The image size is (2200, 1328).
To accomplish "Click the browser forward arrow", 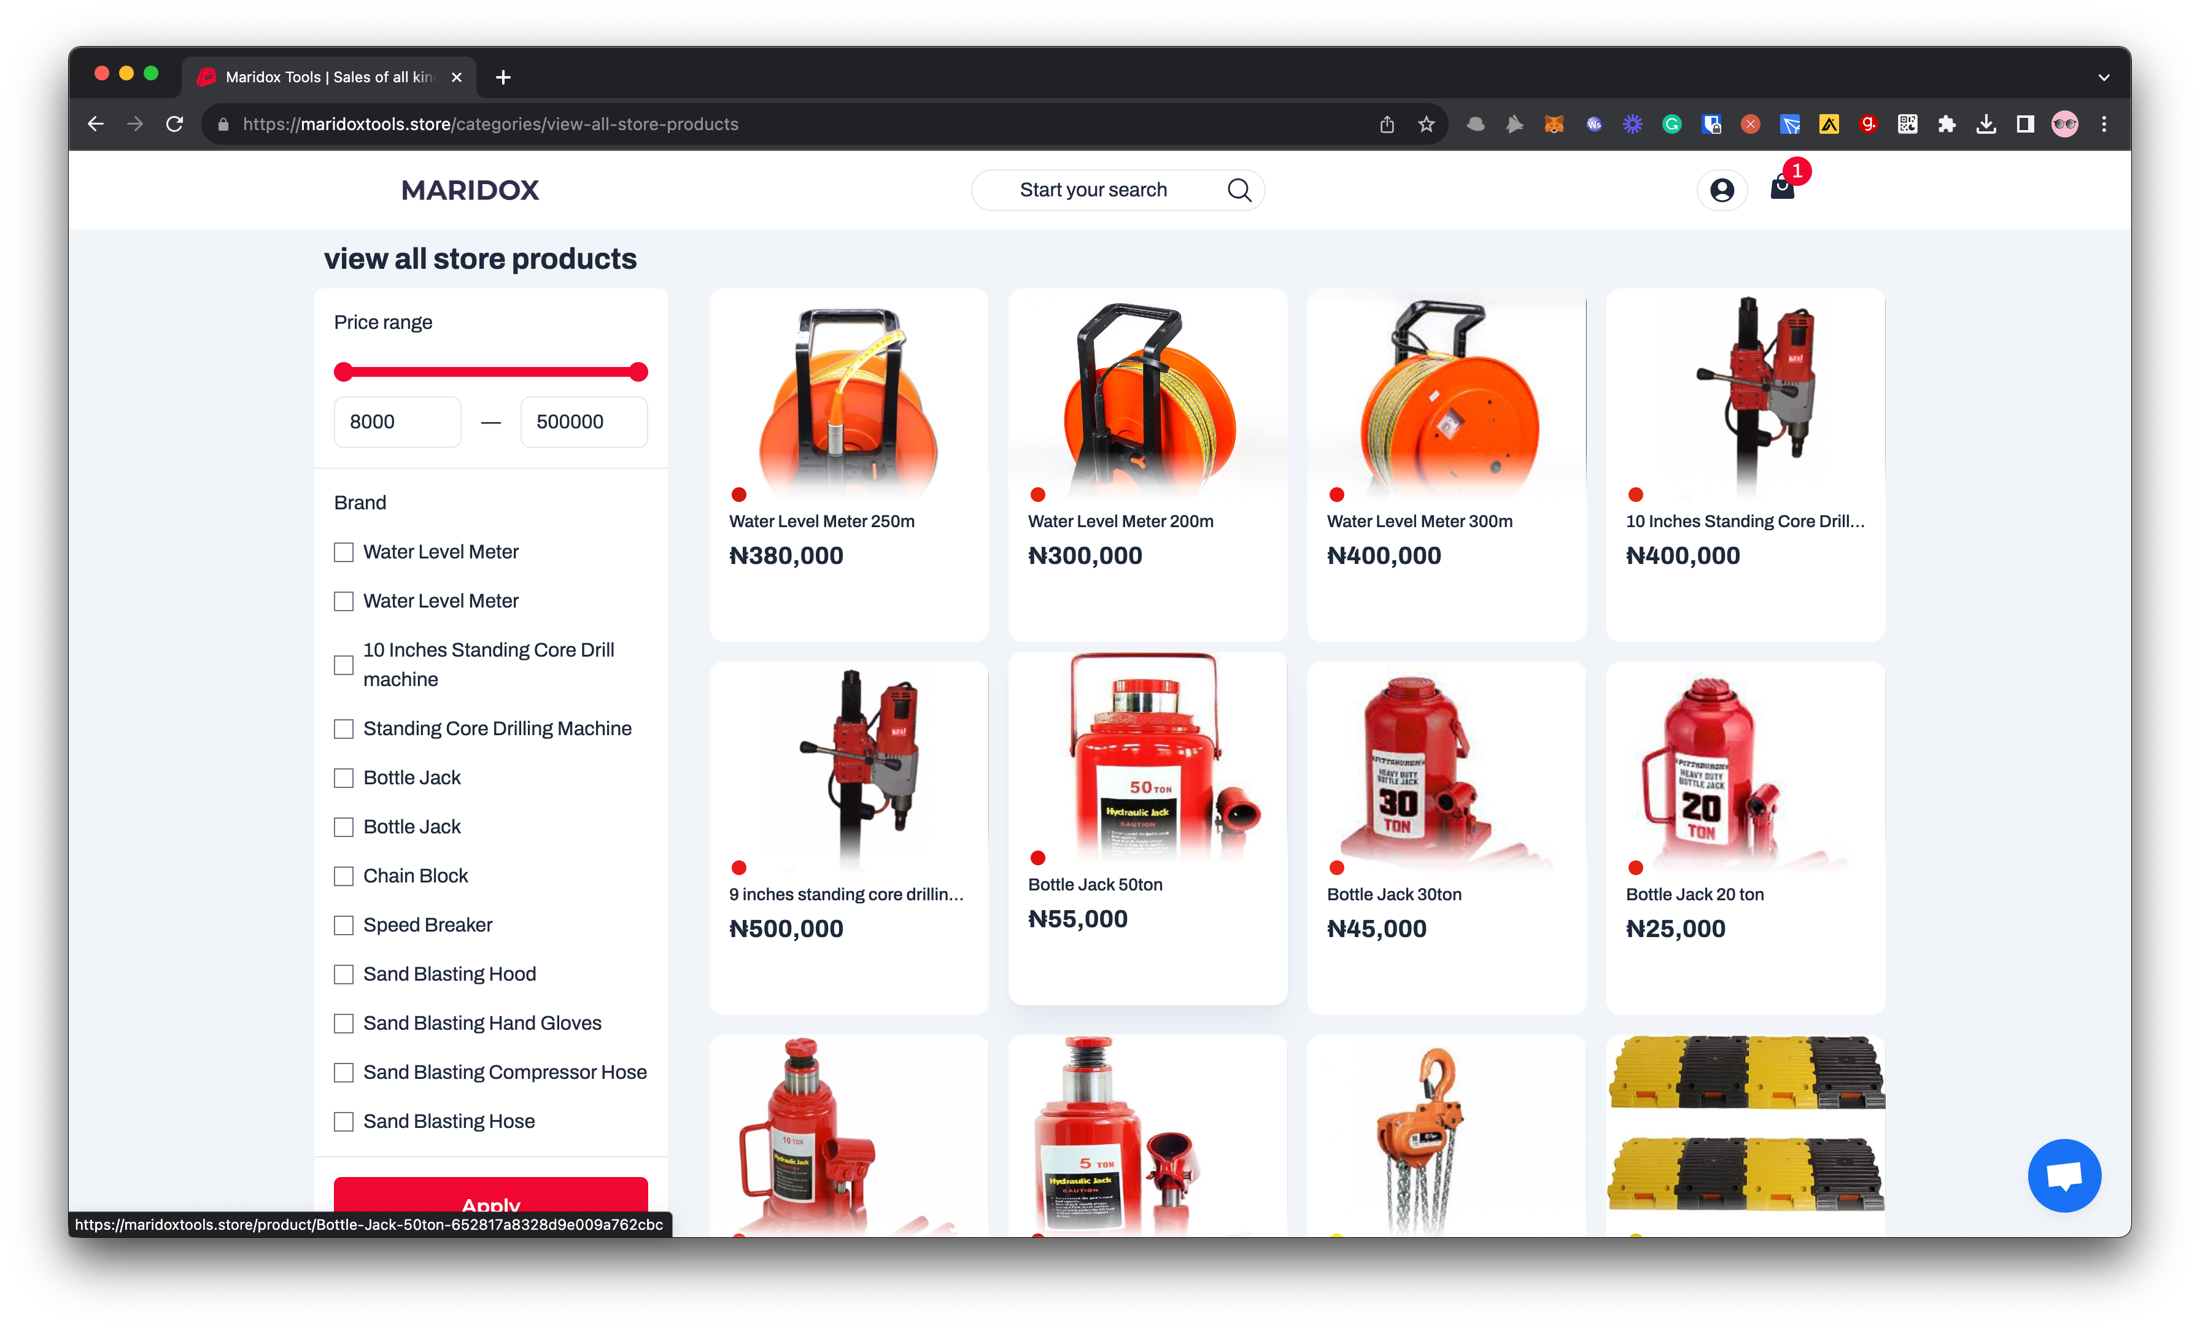I will tap(135, 124).
